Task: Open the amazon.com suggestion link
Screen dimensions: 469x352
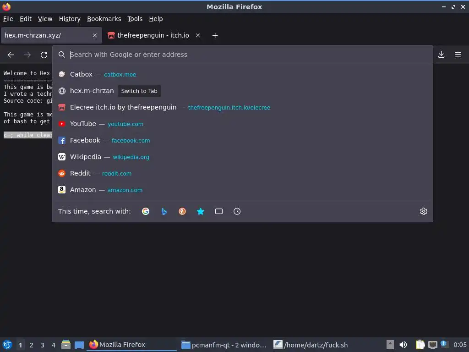Action: coord(125,190)
